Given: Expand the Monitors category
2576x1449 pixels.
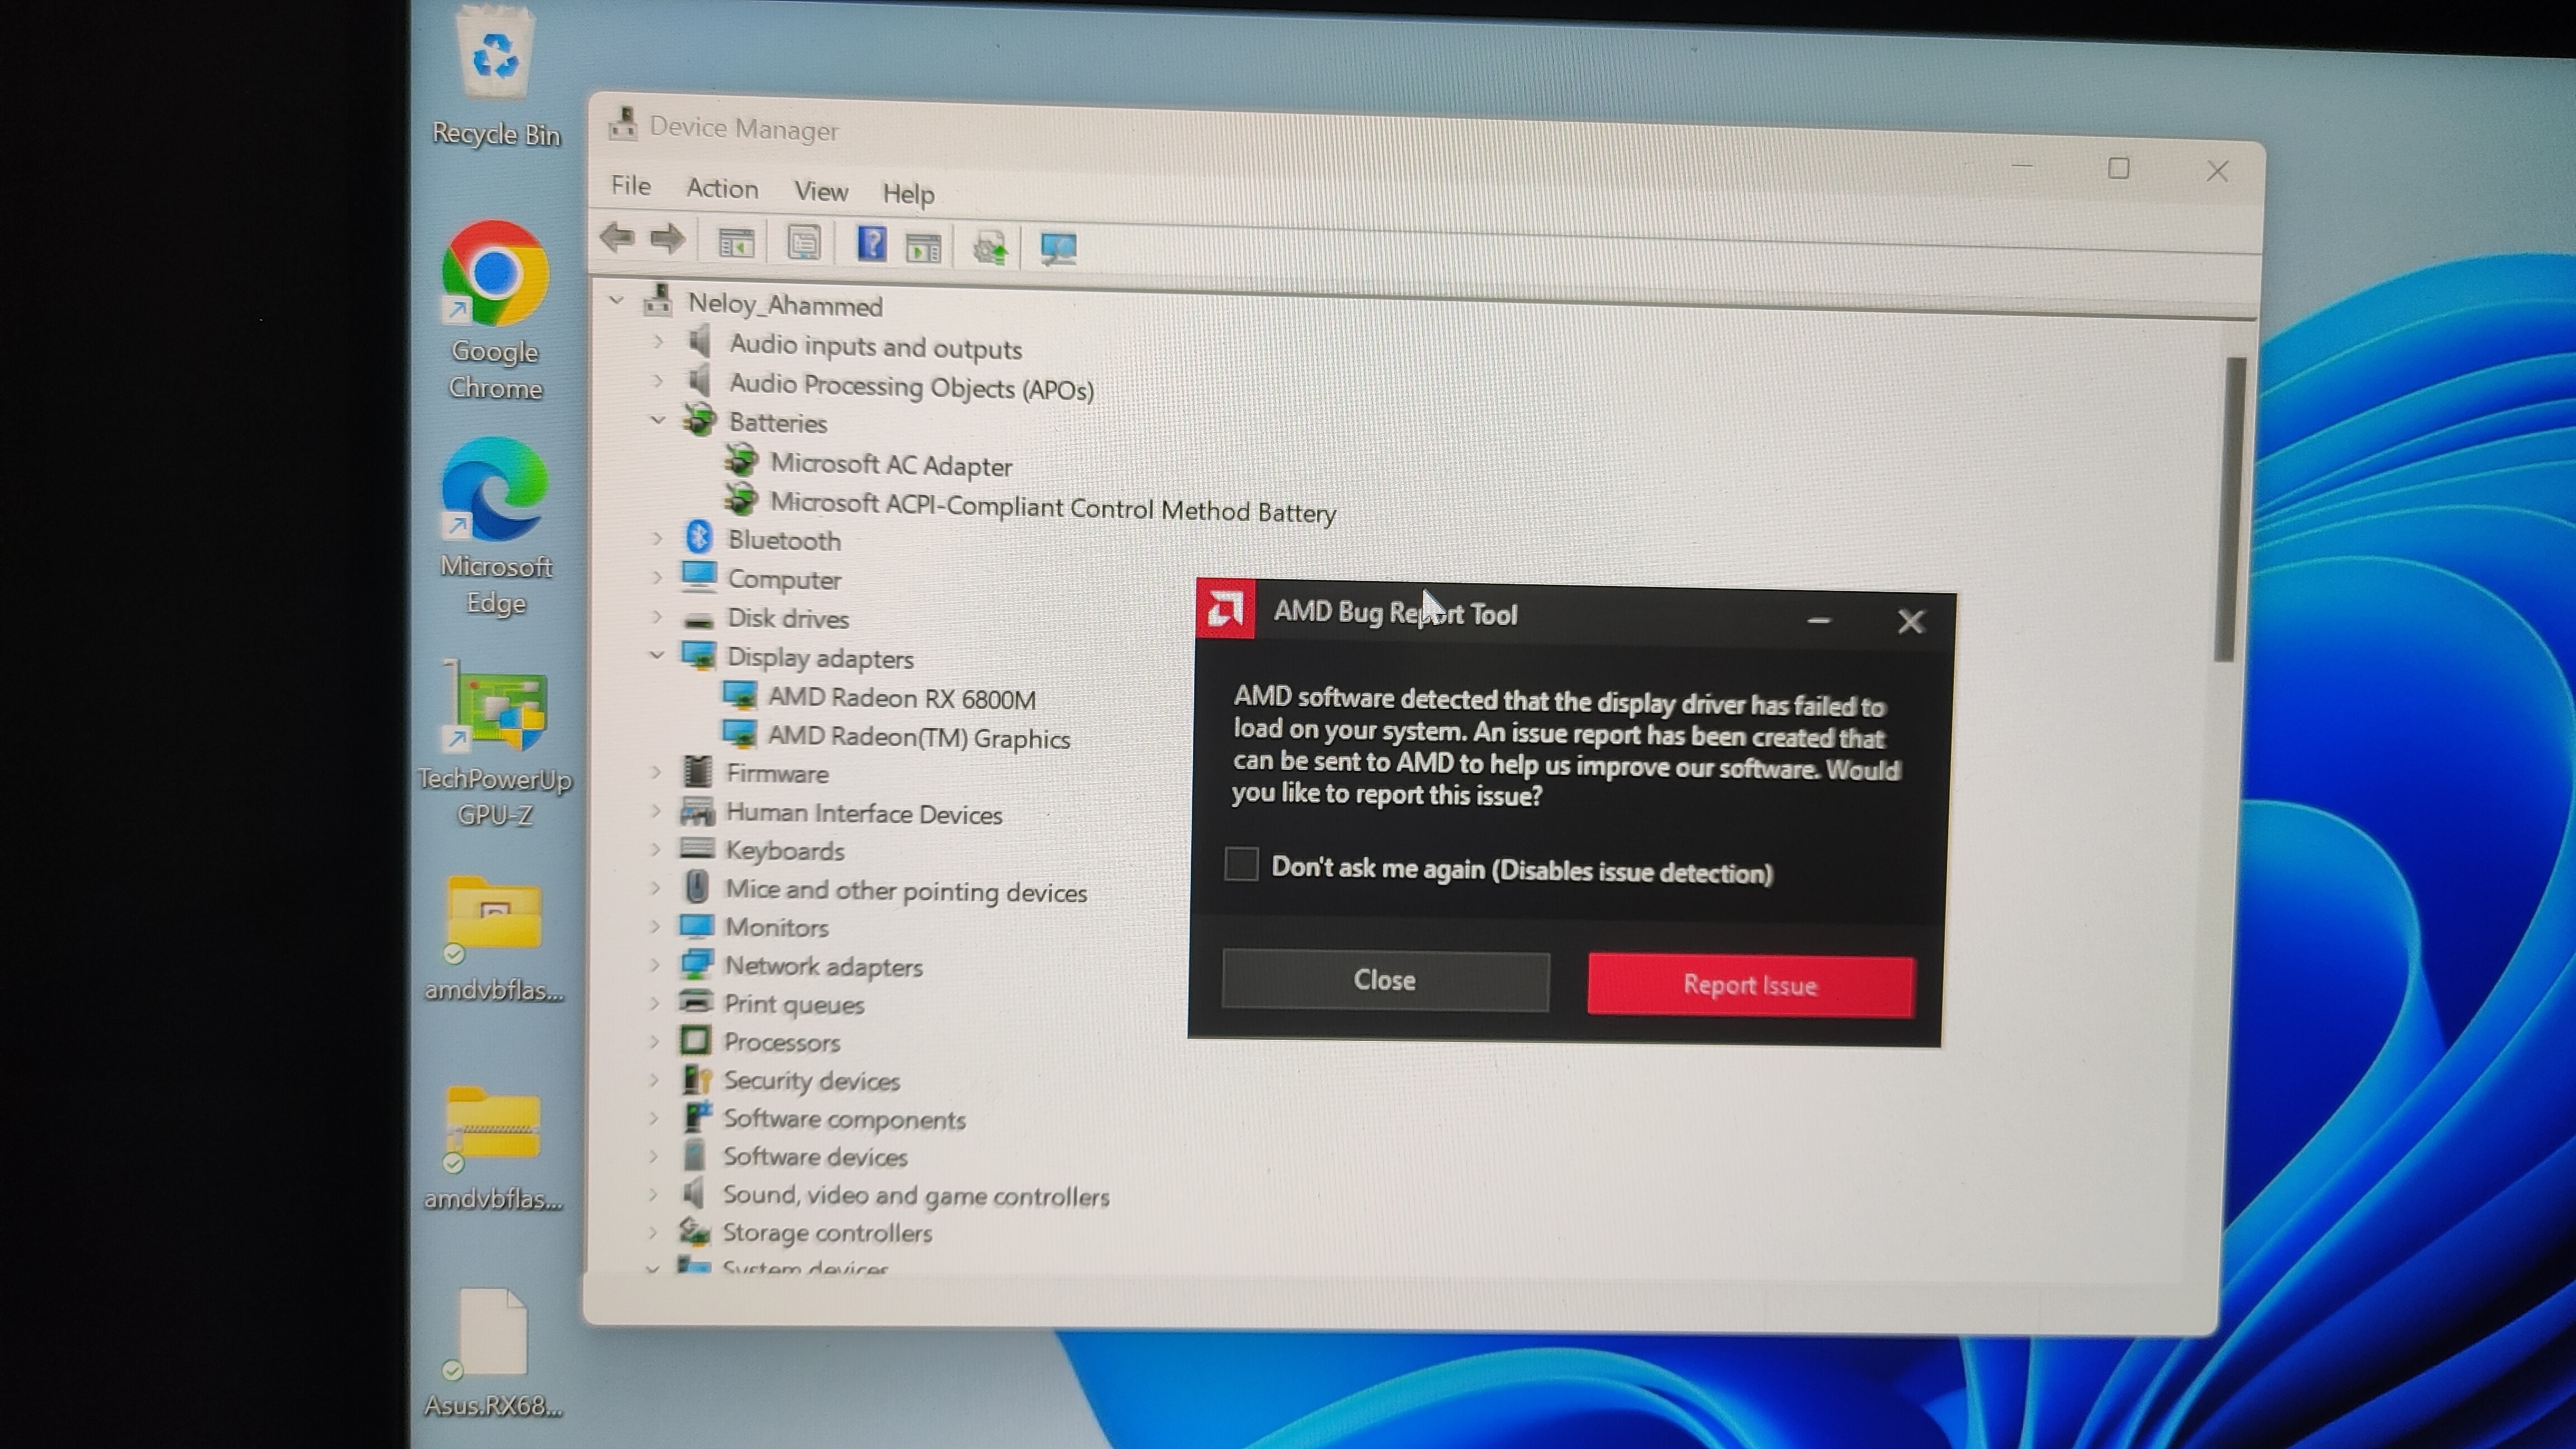Looking at the screenshot, I should (656, 926).
